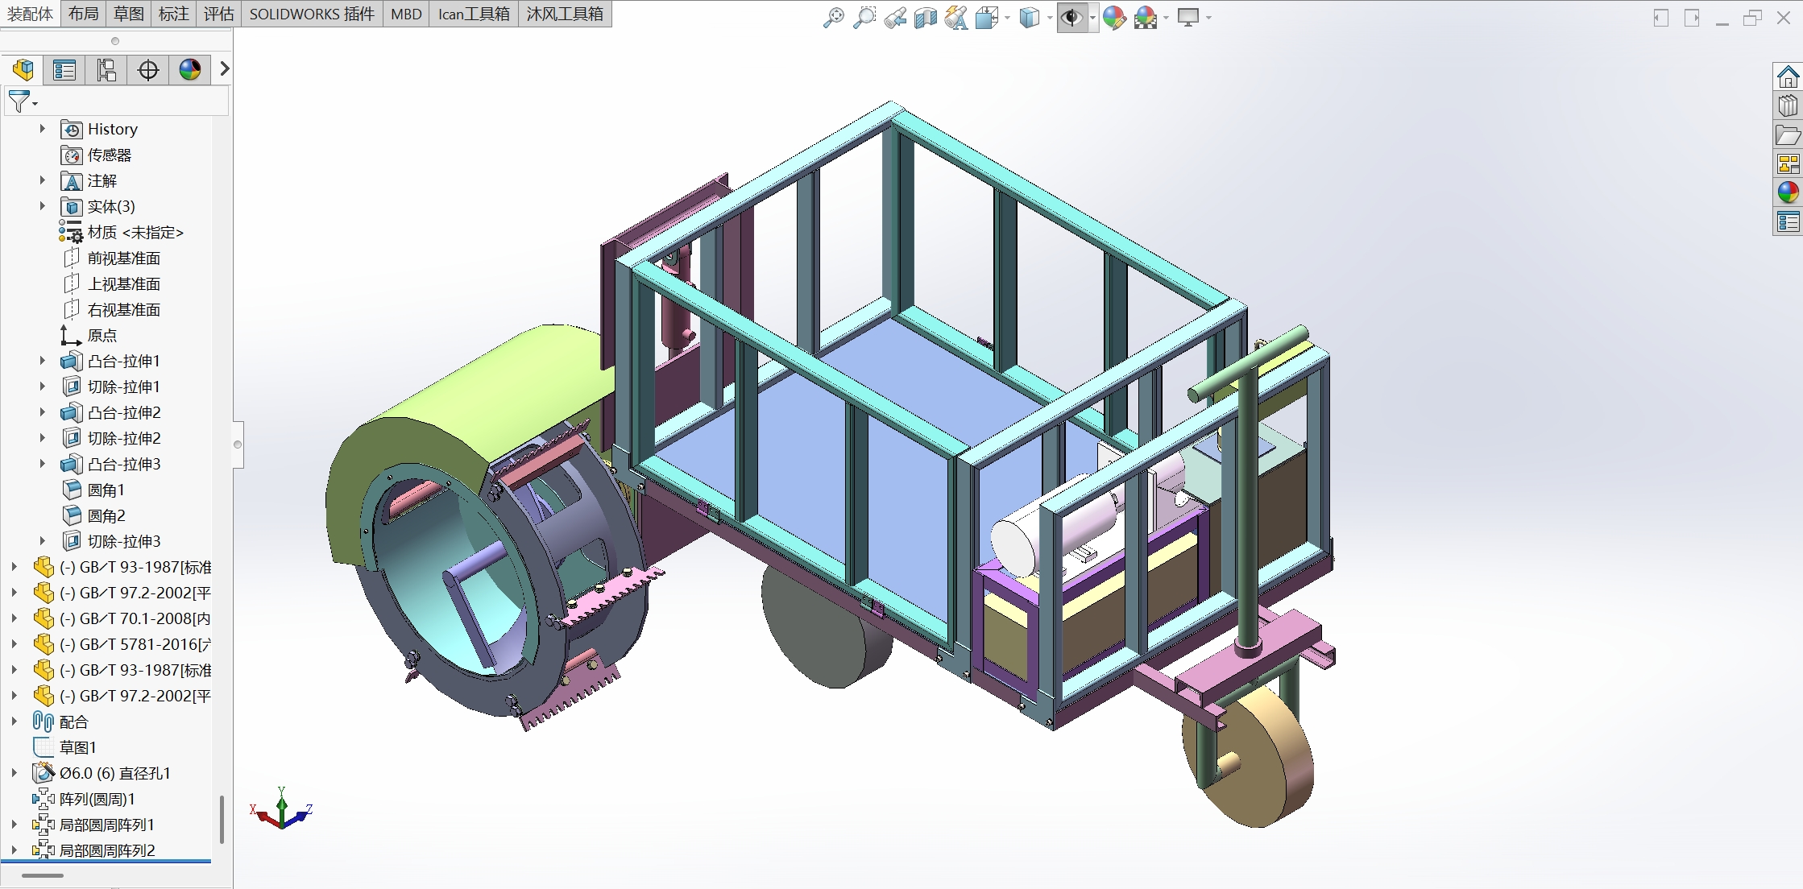
Task: Open the MBD ribbon tab
Action: pos(406,14)
